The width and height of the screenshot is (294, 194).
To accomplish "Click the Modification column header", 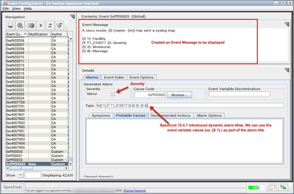I will [x=40, y=34].
